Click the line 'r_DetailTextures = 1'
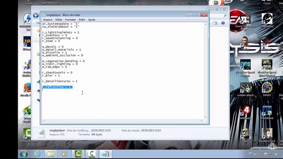The image size is (283, 159). [60, 81]
